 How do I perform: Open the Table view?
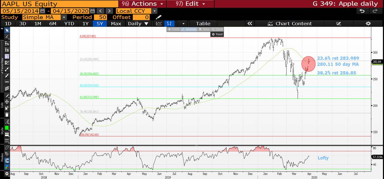[x=203, y=23]
